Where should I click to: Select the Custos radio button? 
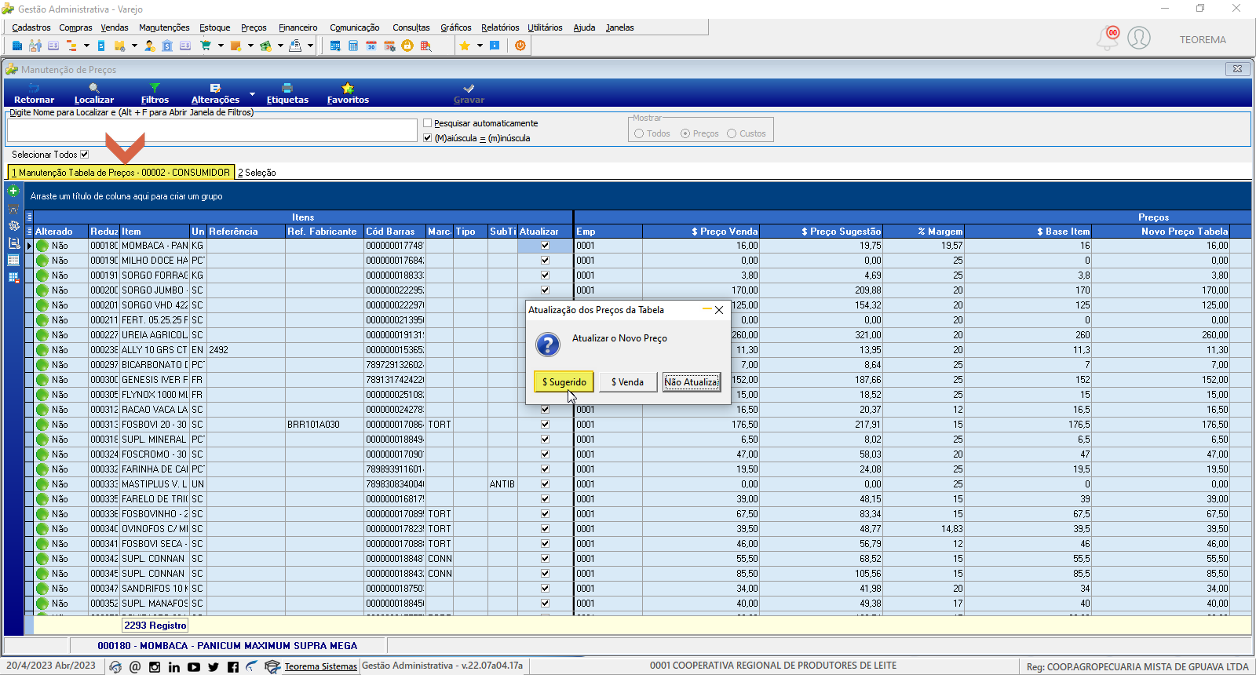pyautogui.click(x=732, y=133)
